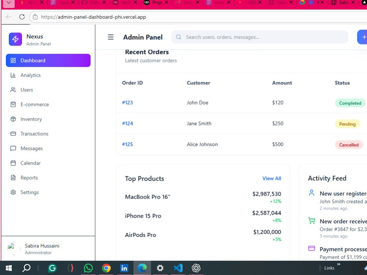
Task: Open order #123 link
Action: click(127, 102)
